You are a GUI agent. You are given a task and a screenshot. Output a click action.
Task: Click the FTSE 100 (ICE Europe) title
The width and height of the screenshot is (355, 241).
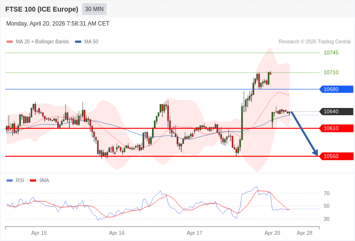42,9
